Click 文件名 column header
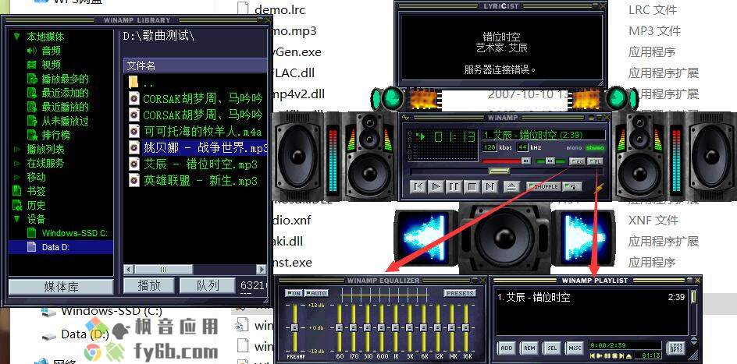The width and height of the screenshot is (737, 364). [x=195, y=65]
